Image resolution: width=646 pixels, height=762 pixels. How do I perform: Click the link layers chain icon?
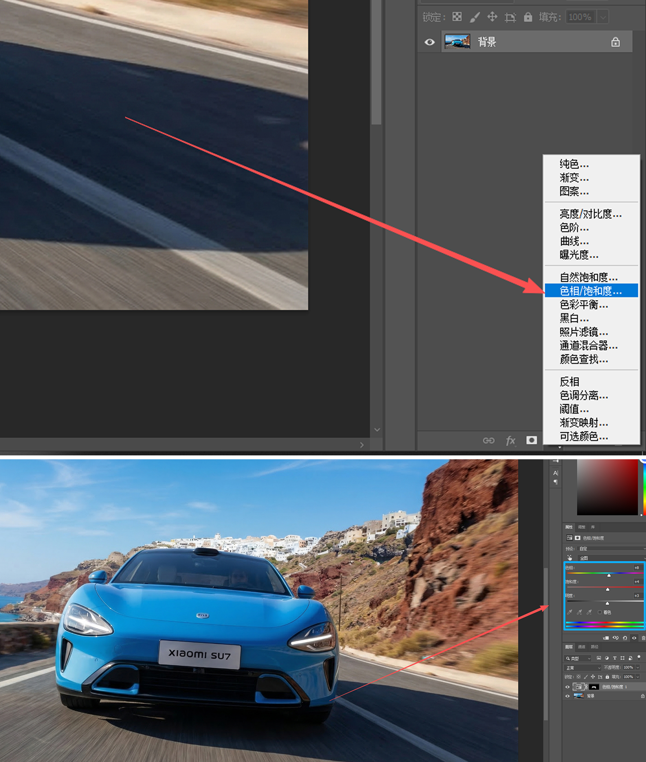tap(489, 440)
